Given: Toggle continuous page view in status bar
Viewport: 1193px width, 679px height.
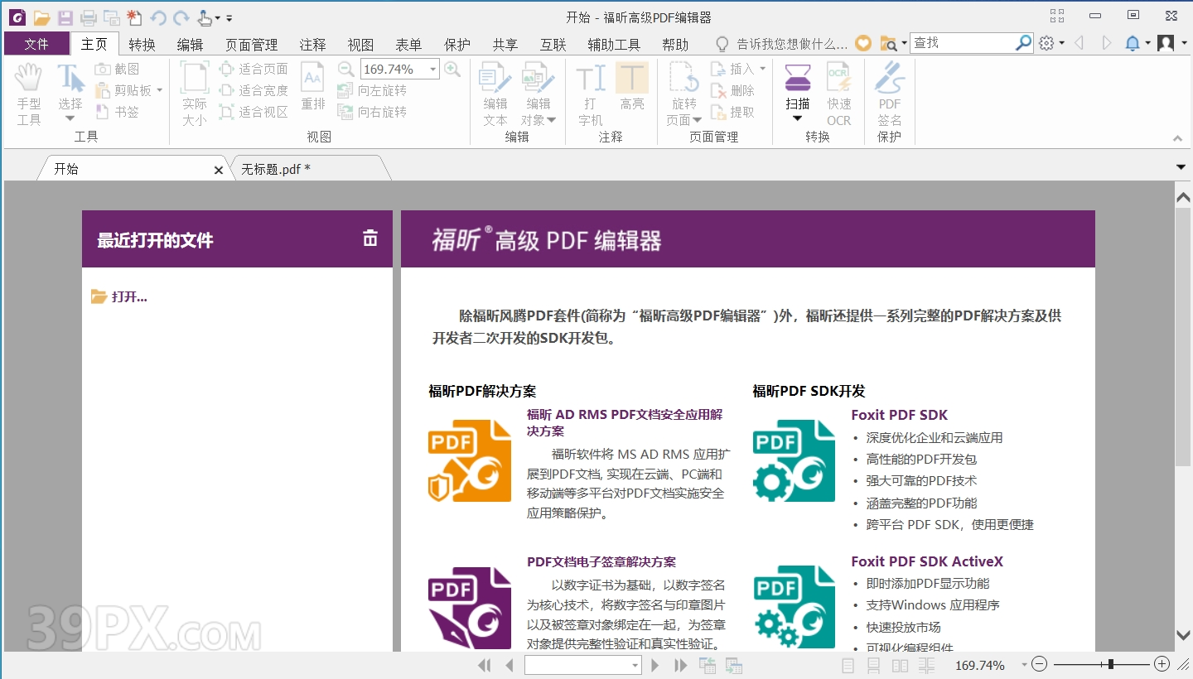Looking at the screenshot, I should (873, 665).
